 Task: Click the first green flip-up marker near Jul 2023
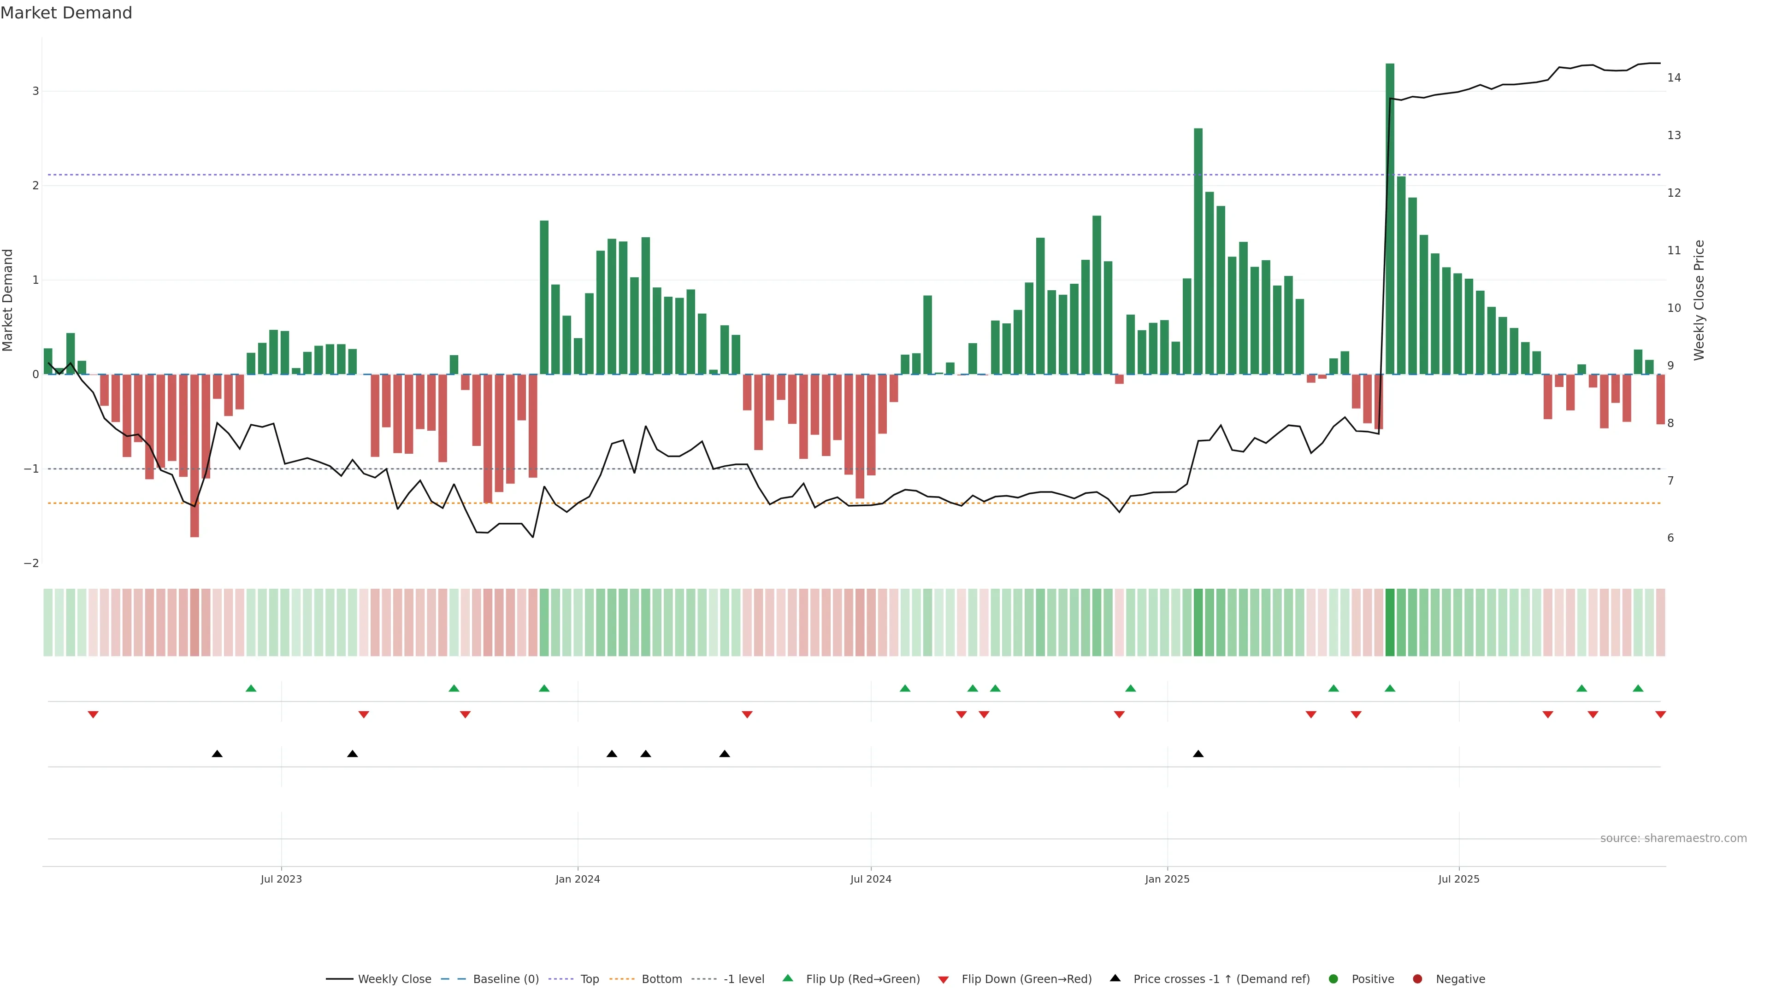(251, 688)
